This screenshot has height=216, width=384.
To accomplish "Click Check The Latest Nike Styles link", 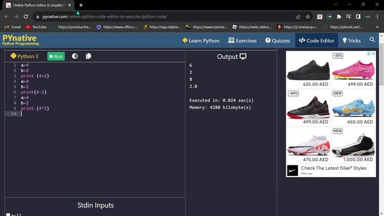I will pyautogui.click(x=334, y=168).
